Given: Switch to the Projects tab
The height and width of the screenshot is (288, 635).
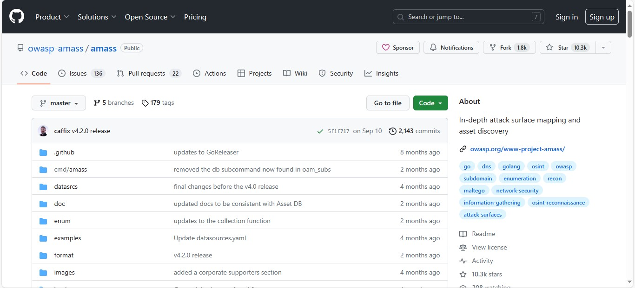Looking at the screenshot, I should (x=254, y=73).
